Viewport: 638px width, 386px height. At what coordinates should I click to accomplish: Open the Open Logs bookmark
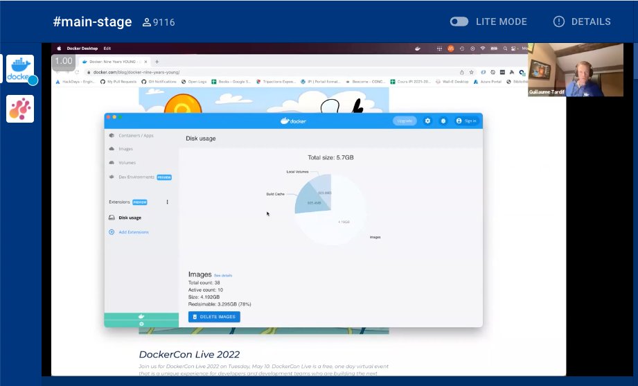click(194, 82)
